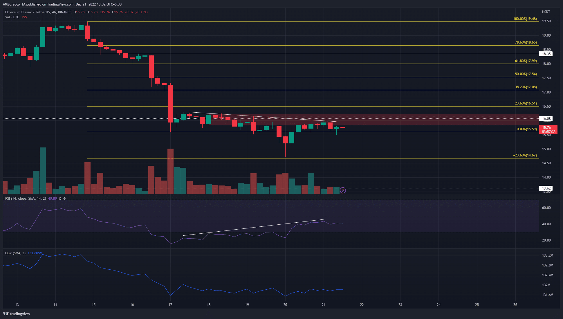Click date 20 on the time axis
Viewport: 563px width, 319px height.
285,305
